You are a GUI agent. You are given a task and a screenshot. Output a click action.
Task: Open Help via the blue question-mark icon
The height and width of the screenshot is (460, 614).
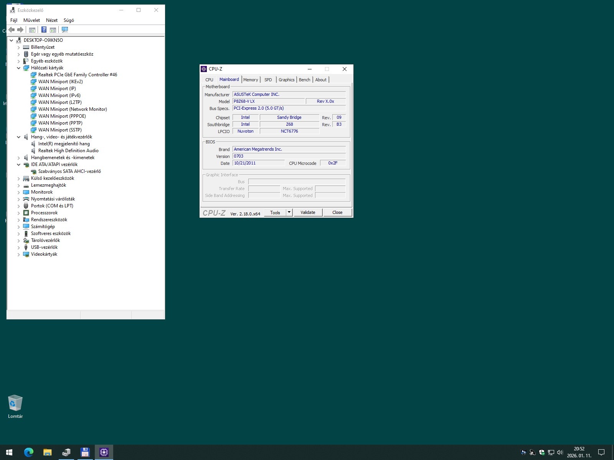(44, 30)
